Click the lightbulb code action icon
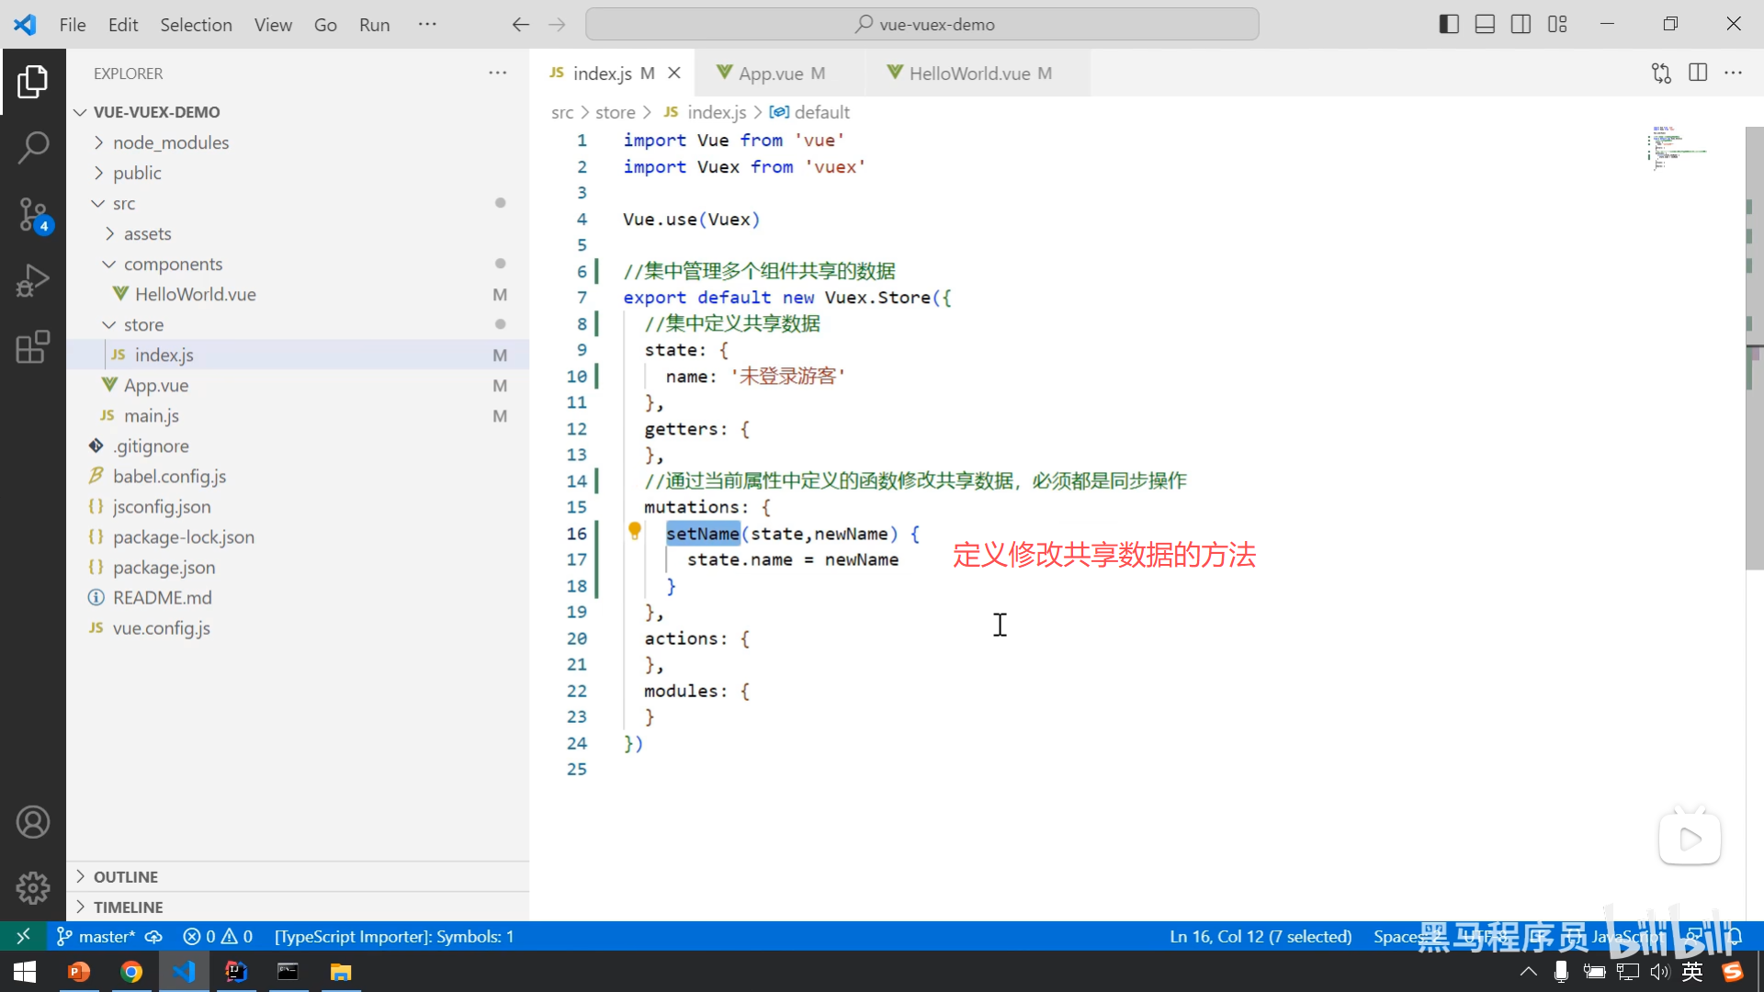This screenshot has width=1764, height=992. pos(634,531)
